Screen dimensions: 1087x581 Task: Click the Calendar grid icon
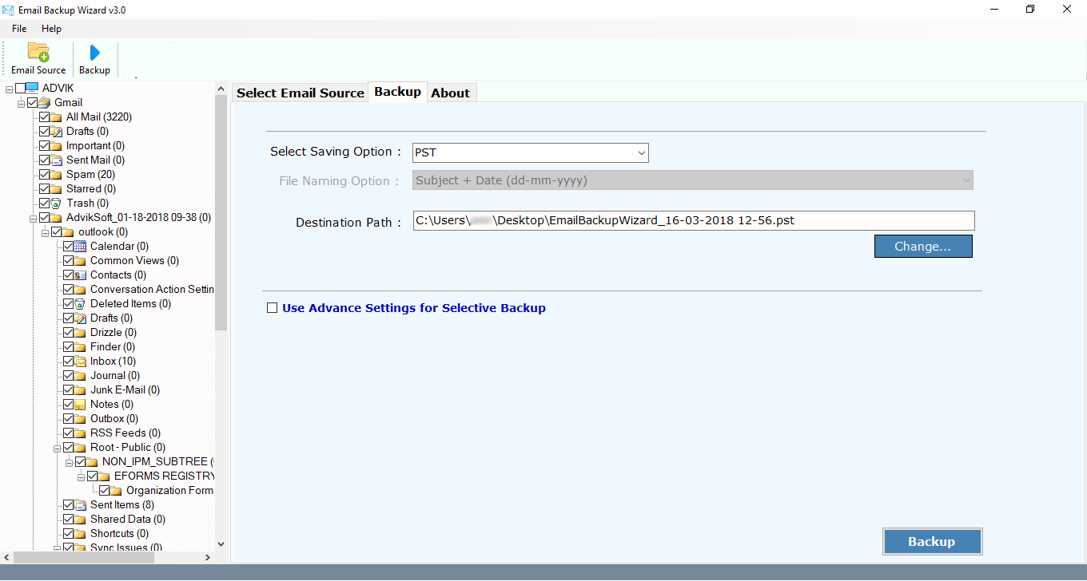(x=80, y=246)
